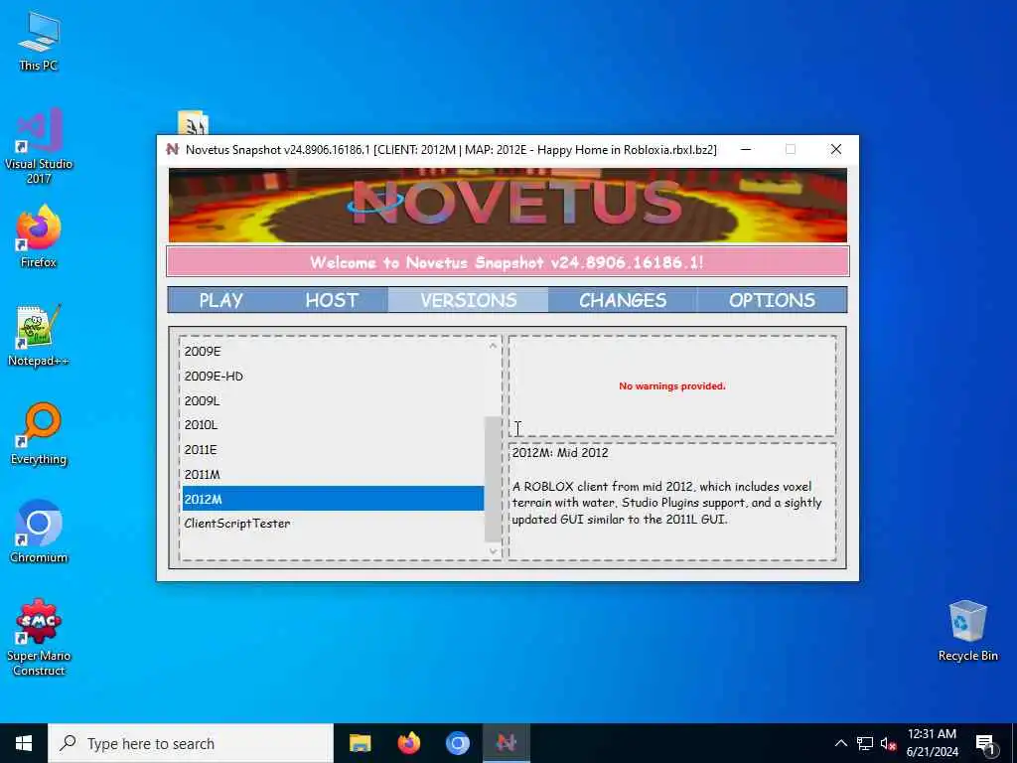This screenshot has height=763, width=1017.
Task: Open File Explorer from the taskbar
Action: tap(360, 743)
